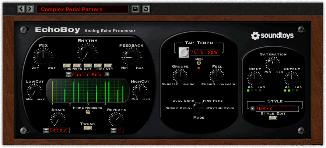Click the Input level knob
The width and height of the screenshot is (326, 148).
[255, 78]
